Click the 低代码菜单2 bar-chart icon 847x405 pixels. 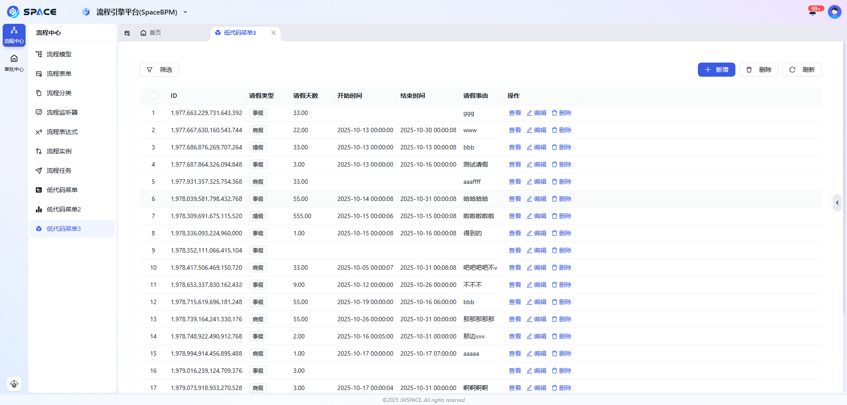[x=39, y=209]
